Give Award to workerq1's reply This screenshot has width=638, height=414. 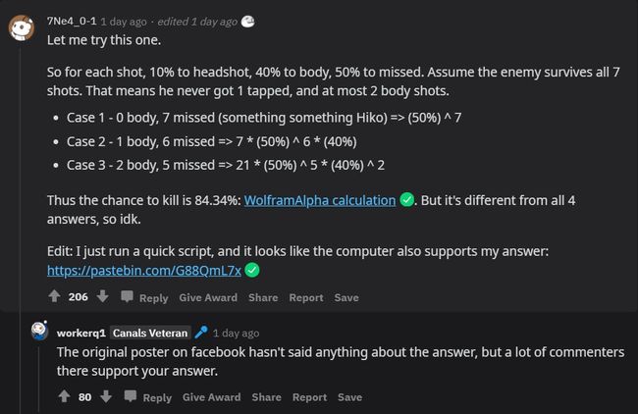coord(211,397)
